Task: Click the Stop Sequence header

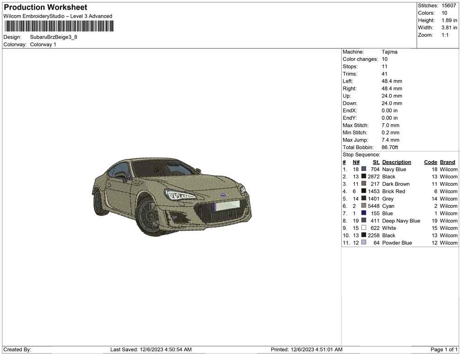Action: tap(361, 154)
